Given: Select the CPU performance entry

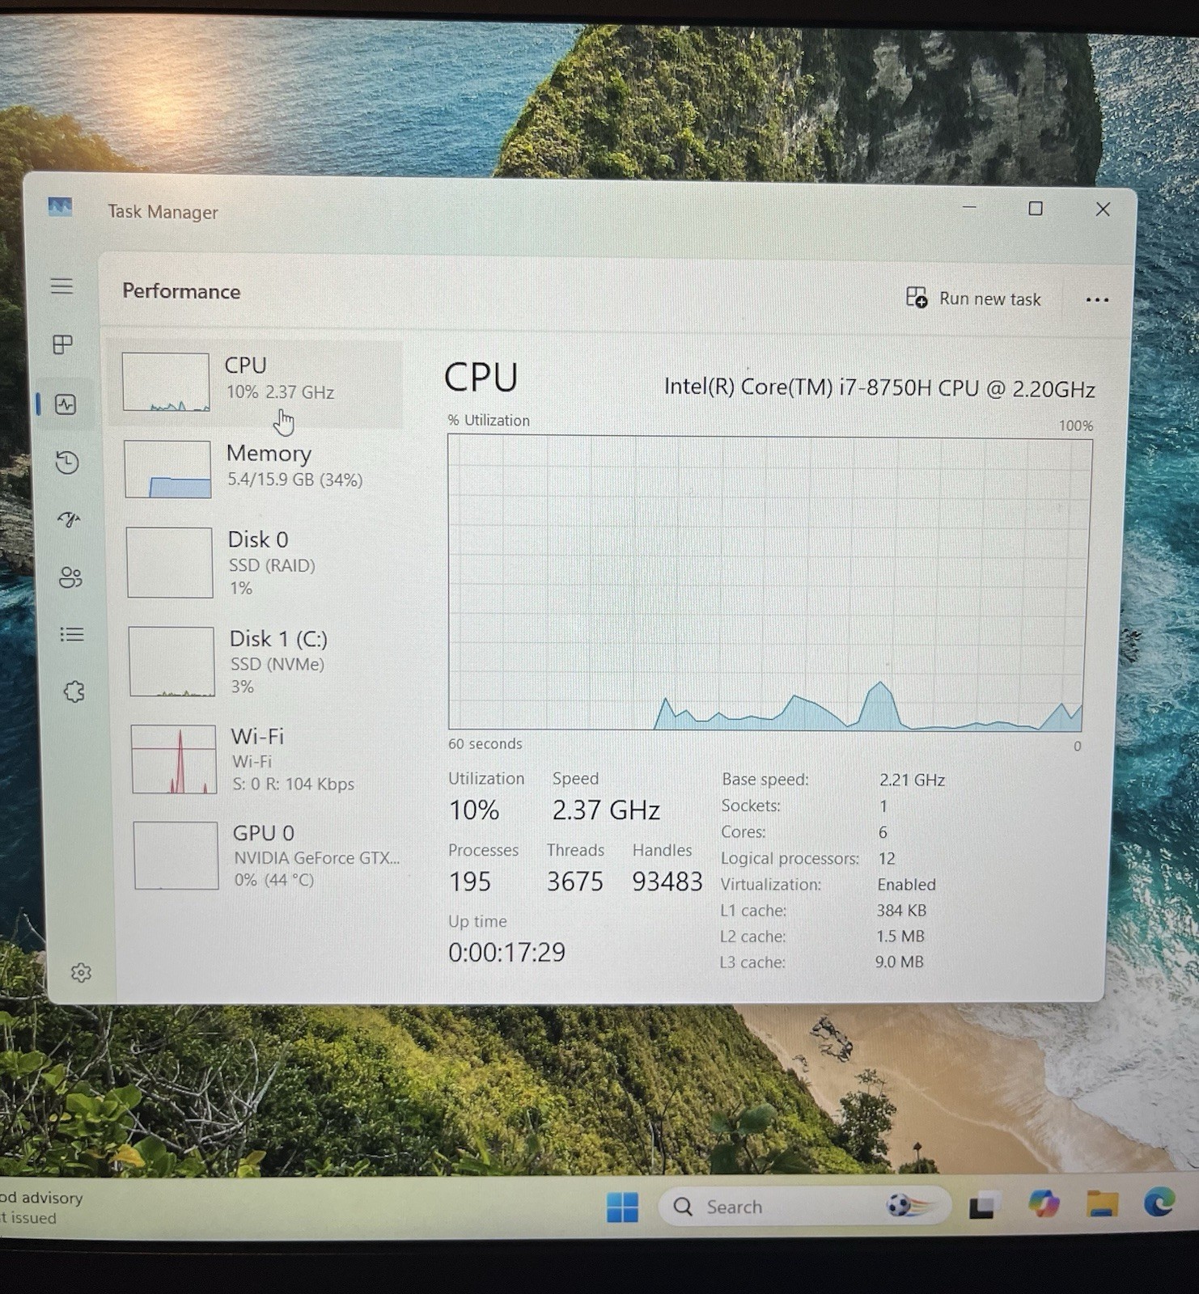Looking at the screenshot, I should click(x=255, y=383).
